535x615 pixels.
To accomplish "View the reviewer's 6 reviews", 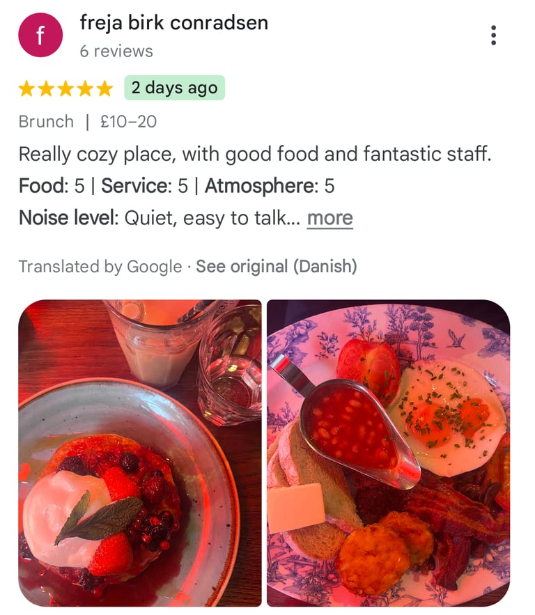I will click(x=116, y=52).
